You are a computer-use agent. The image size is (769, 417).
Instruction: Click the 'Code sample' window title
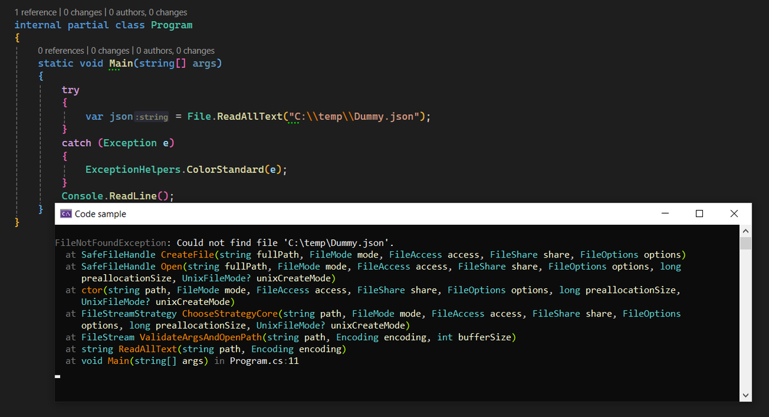[x=101, y=214]
